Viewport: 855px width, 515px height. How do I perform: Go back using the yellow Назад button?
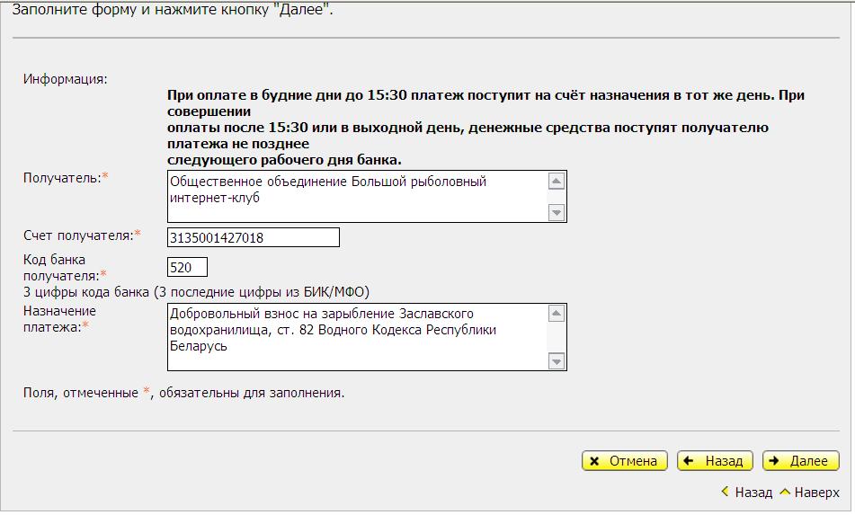(715, 461)
